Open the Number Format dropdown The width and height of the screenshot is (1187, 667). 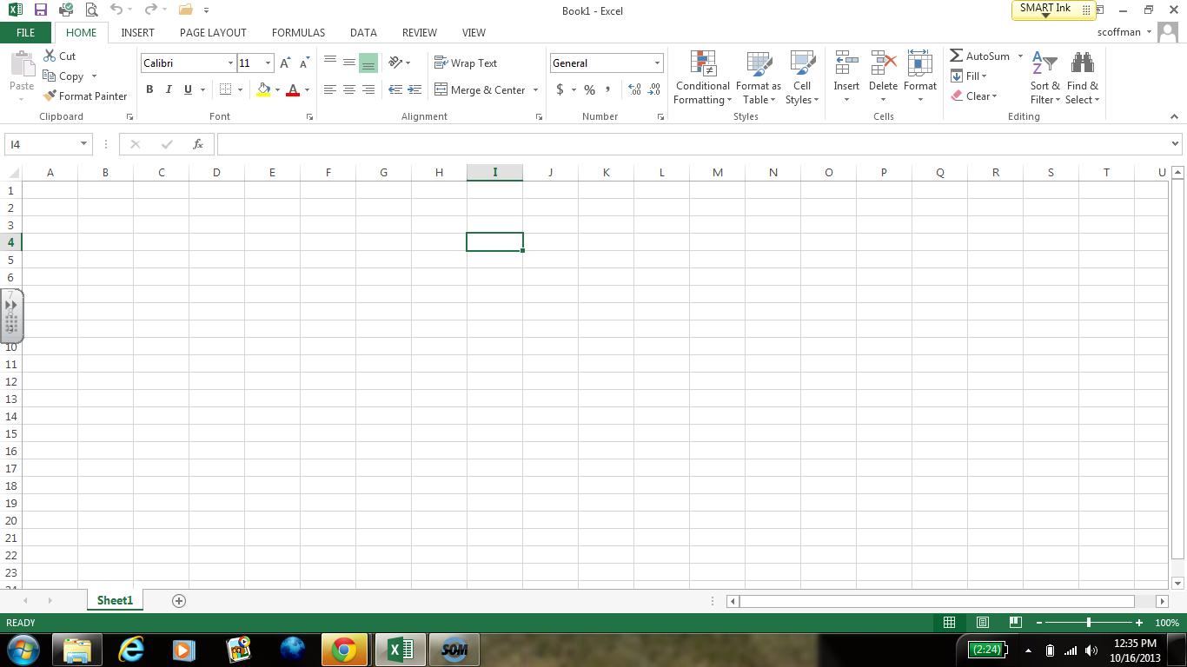tap(656, 63)
